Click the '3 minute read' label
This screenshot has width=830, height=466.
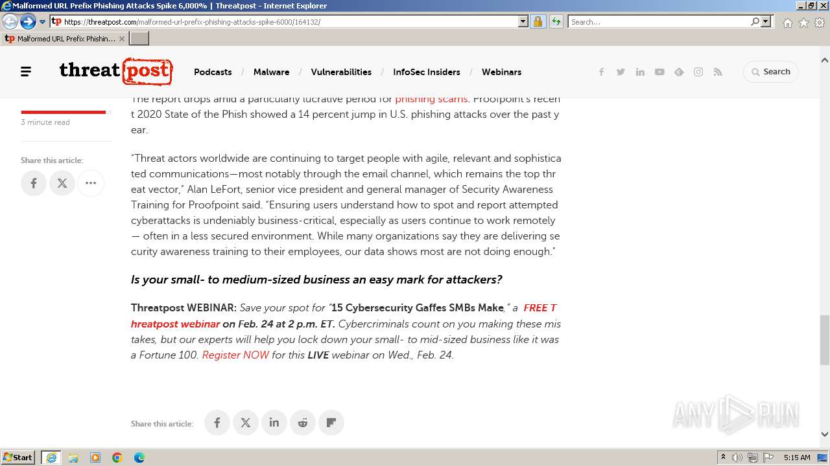point(45,122)
